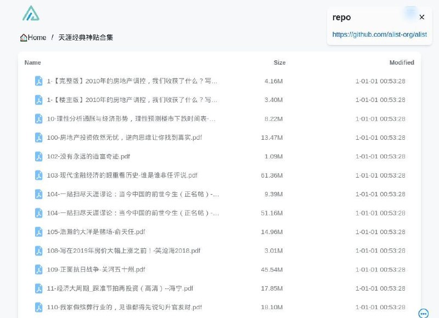Open 1-【楼主版】2010年的房地产调控 file
The image size is (439, 318).
click(132, 100)
